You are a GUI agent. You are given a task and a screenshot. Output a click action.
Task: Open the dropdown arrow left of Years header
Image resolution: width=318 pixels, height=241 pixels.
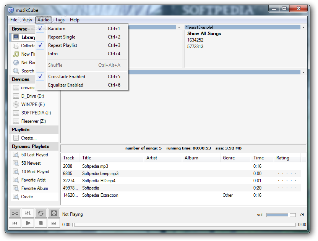tap(179, 27)
